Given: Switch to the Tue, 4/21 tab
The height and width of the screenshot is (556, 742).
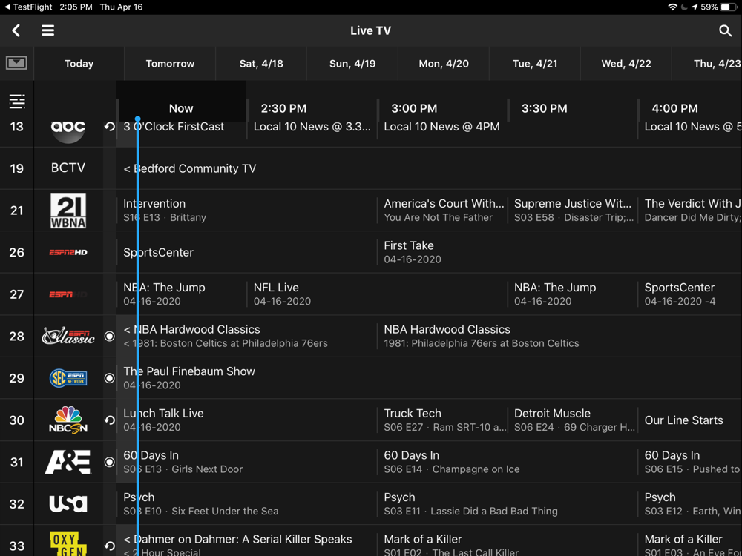Looking at the screenshot, I should [535, 64].
